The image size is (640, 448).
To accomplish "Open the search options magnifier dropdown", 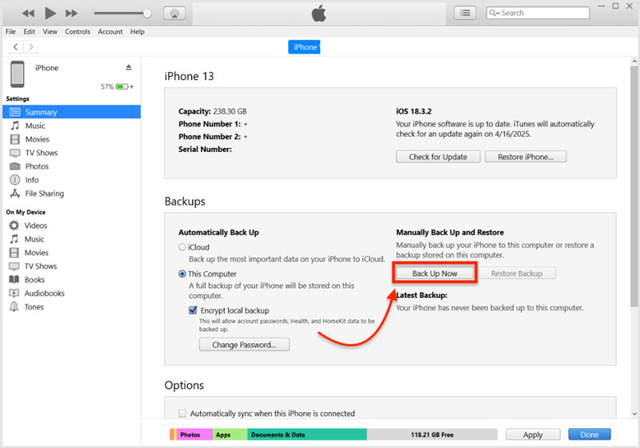I will 494,13.
